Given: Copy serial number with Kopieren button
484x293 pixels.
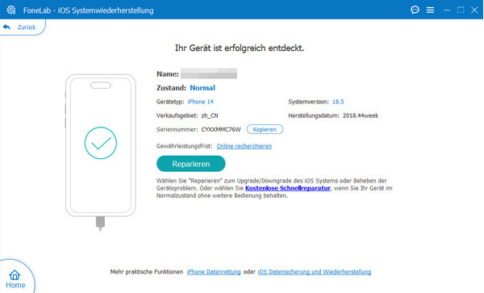Looking at the screenshot, I should 265,129.
